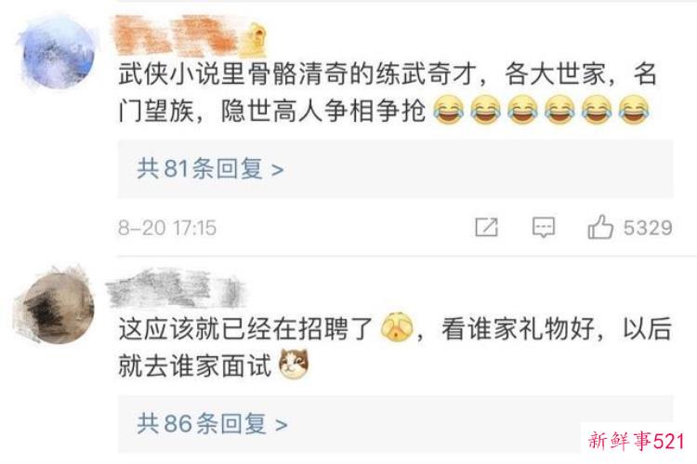Viewport: 697px width, 464px height.
Task: Tap the repost share icon under first comment
Action: tap(486, 227)
